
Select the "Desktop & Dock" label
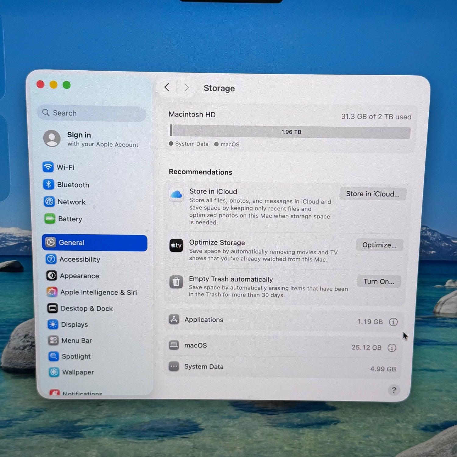[x=87, y=308]
